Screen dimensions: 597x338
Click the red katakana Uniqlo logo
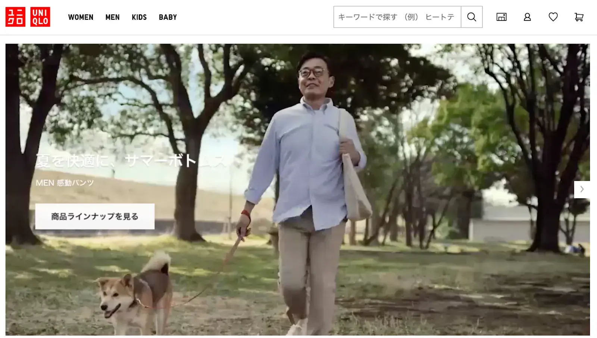point(15,17)
